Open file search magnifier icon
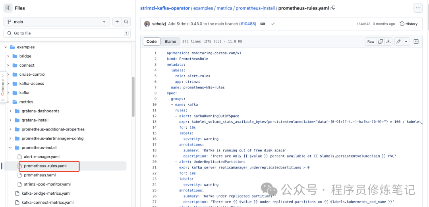Screen dimensions: 429x207 pyautogui.click(x=126, y=22)
